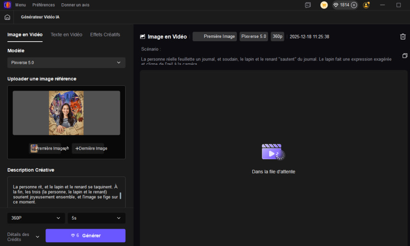Switch to the Effets Créatifs tab
This screenshot has height=246, width=410.
105,35
